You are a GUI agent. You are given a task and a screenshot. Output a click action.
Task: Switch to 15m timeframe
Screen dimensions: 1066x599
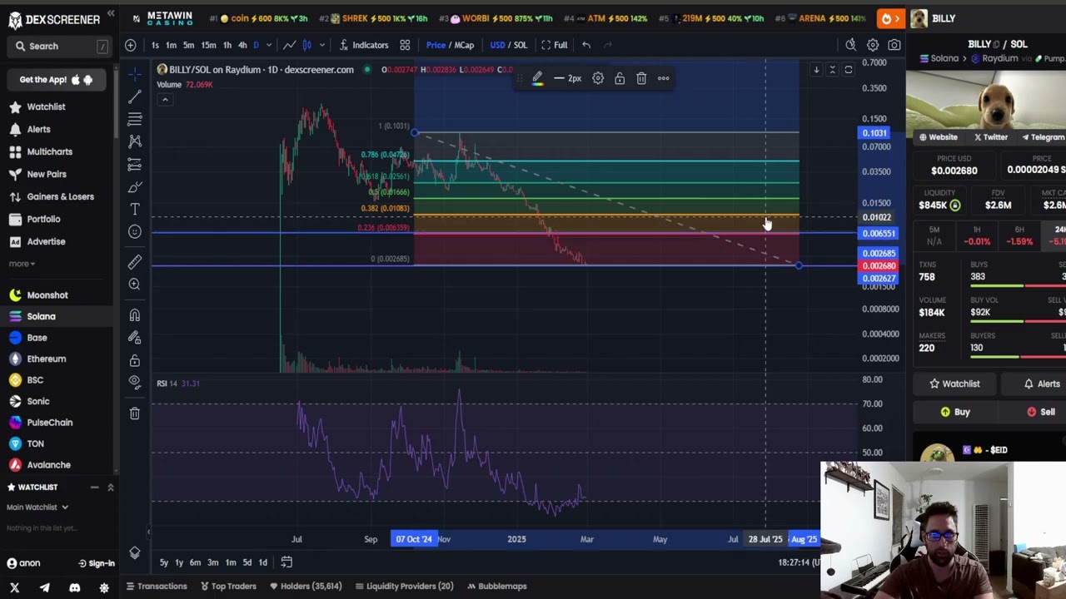coord(208,45)
